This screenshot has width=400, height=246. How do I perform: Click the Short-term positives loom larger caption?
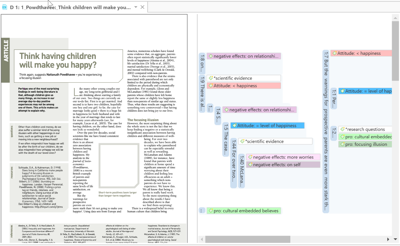coord(117,194)
